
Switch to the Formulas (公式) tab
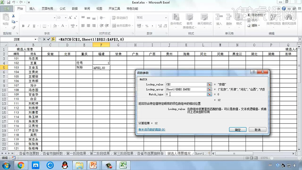click(x=63, y=9)
